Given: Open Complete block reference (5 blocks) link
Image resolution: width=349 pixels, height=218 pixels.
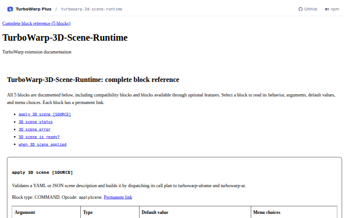Looking at the screenshot, I should (x=37, y=23).
